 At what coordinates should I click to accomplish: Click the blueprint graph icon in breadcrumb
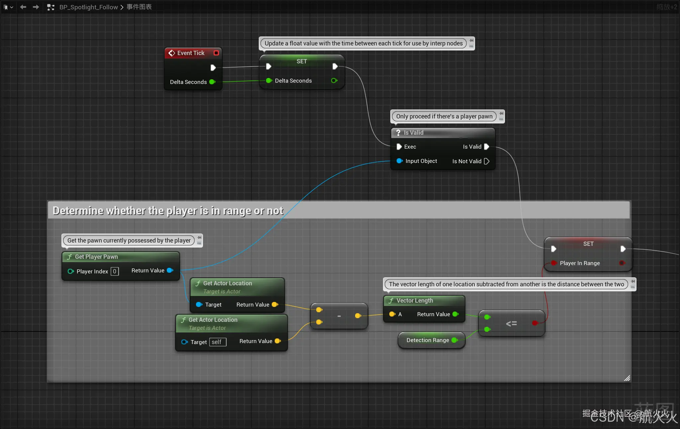[x=50, y=7]
